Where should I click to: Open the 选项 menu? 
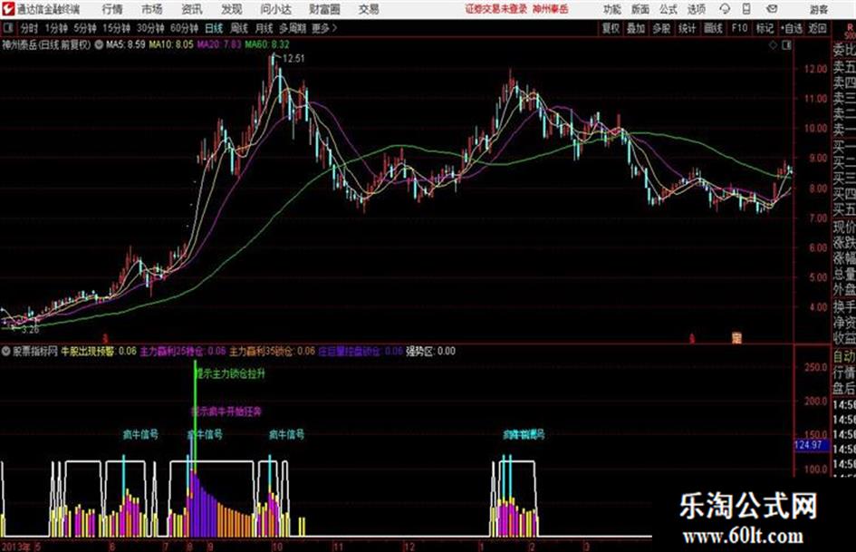coord(696,9)
